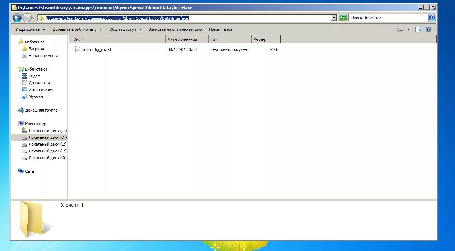Click the Недавние места icon
Screen dimensions: 455x251
(24, 55)
